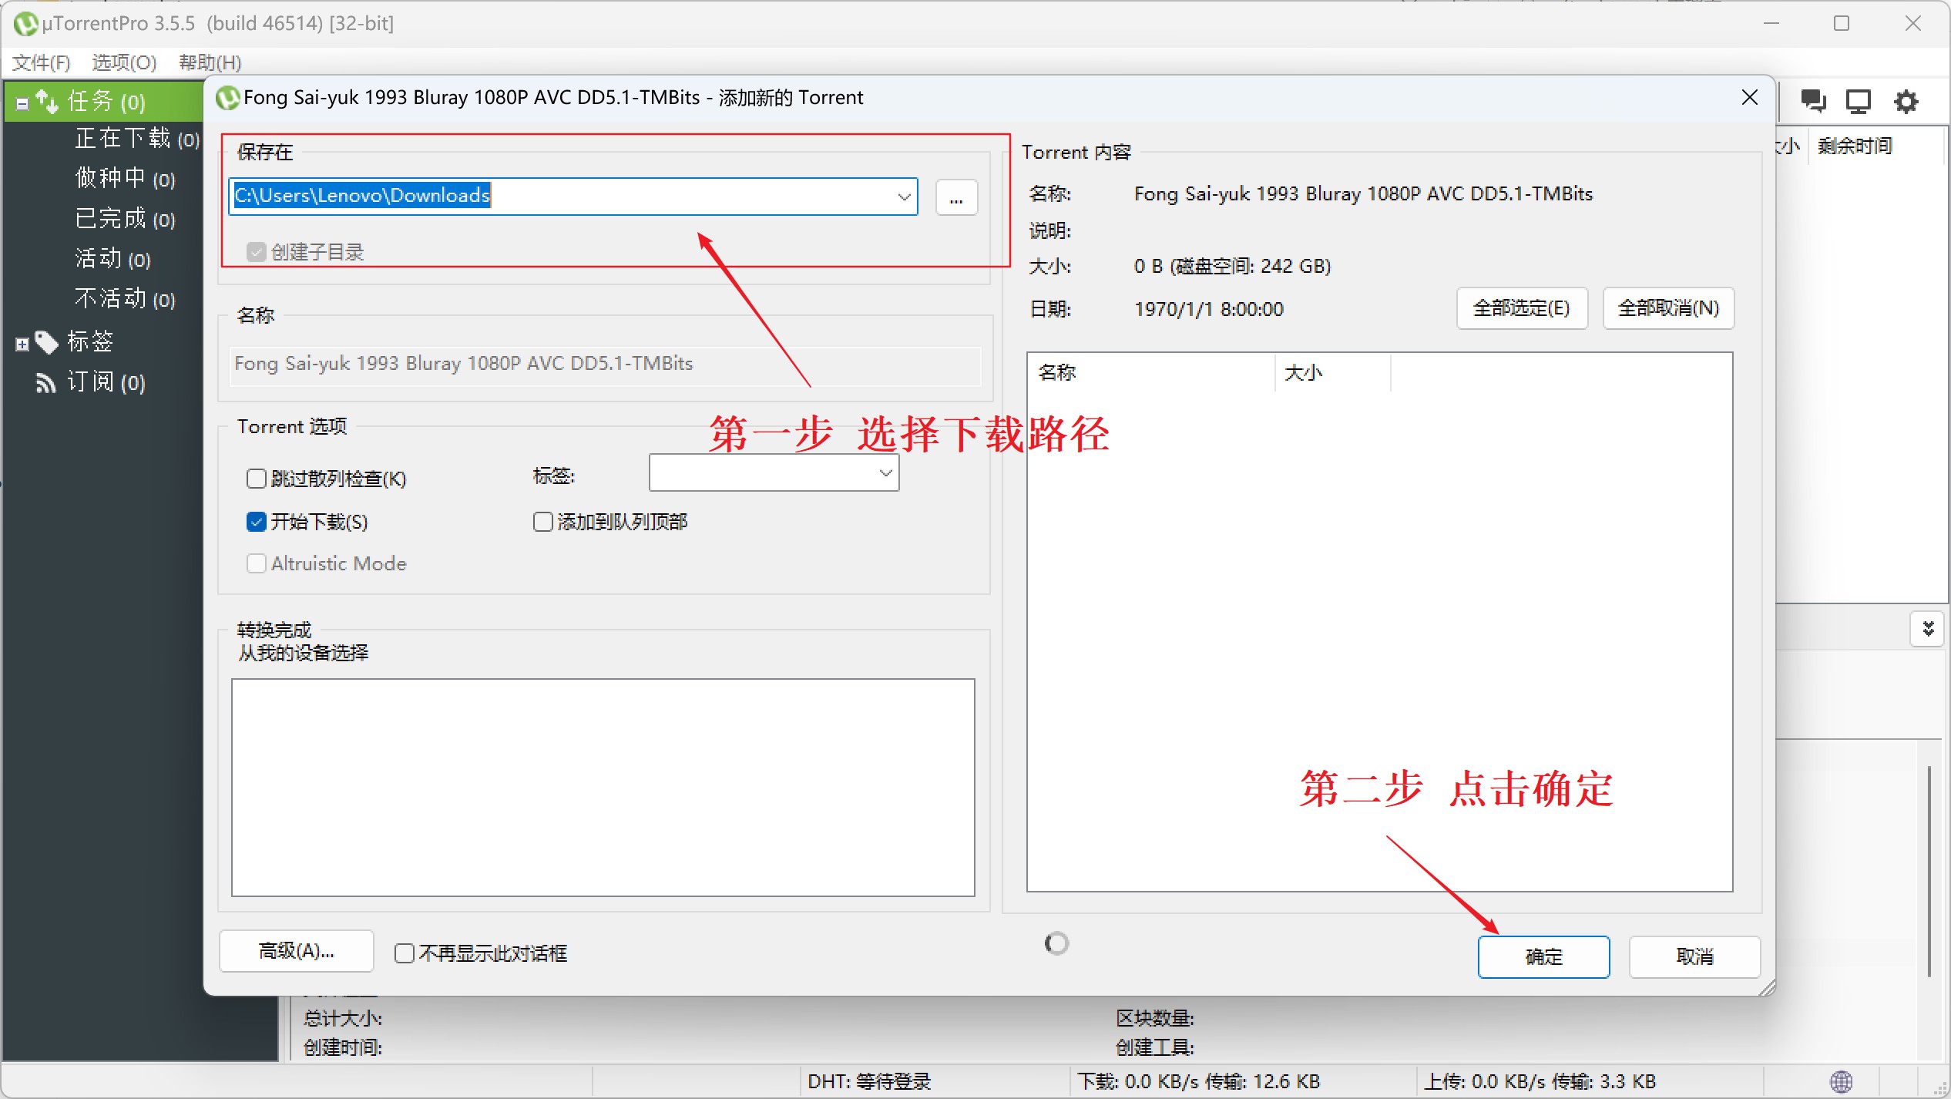Click the remote monitor icon in toolbar
Viewport: 1951px width, 1099px height.
[1859, 101]
